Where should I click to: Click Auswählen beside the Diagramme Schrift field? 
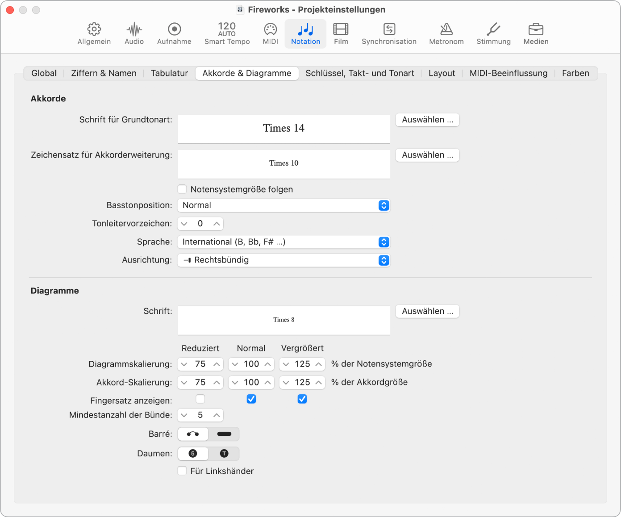click(x=427, y=311)
